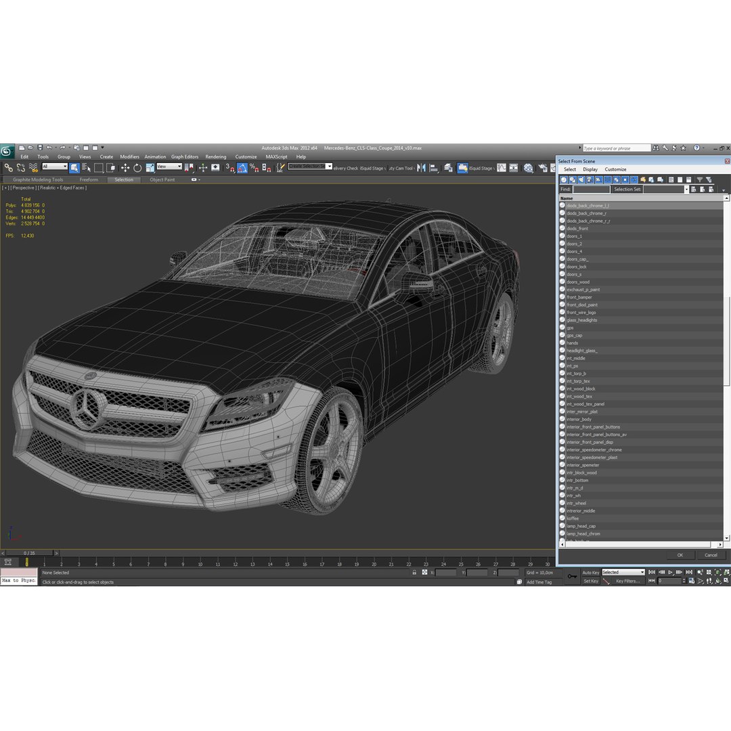Image resolution: width=731 pixels, height=731 pixels.
Task: Toggle Display Lights filter in Select From Scene
Action: click(581, 179)
